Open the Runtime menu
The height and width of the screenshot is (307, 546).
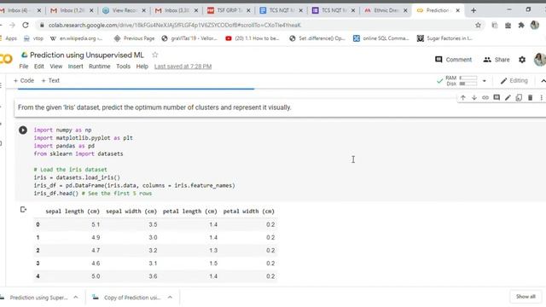99,67
